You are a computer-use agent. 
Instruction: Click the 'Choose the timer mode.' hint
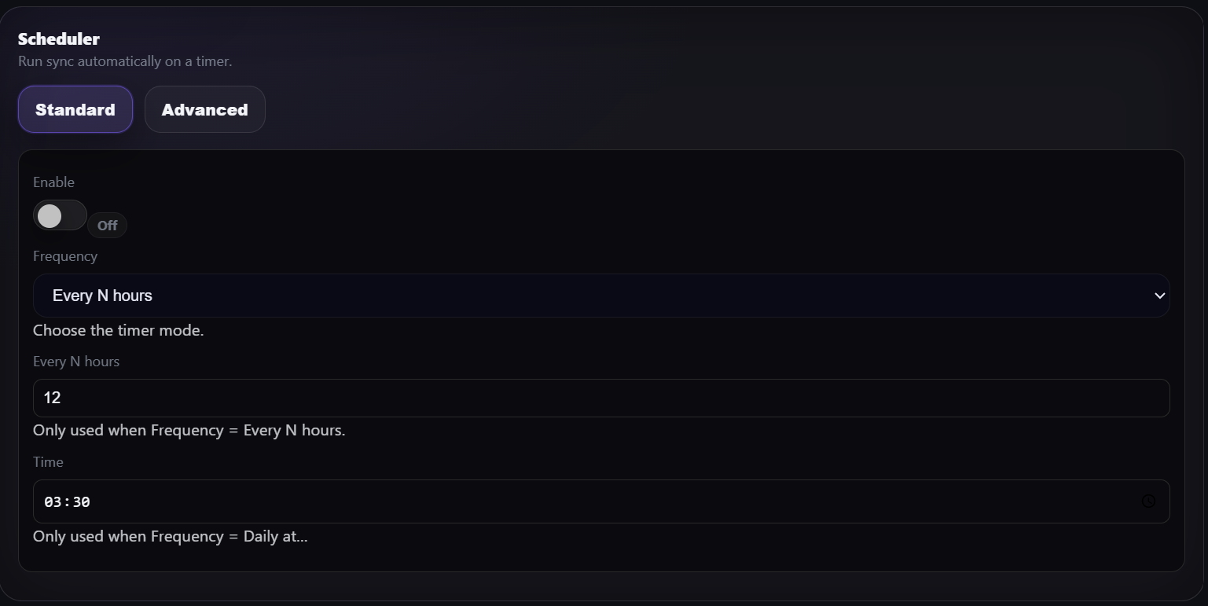coord(119,331)
